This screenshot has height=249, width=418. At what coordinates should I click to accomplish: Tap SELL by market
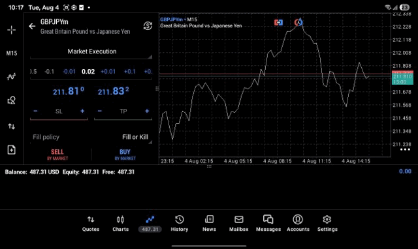(57, 154)
